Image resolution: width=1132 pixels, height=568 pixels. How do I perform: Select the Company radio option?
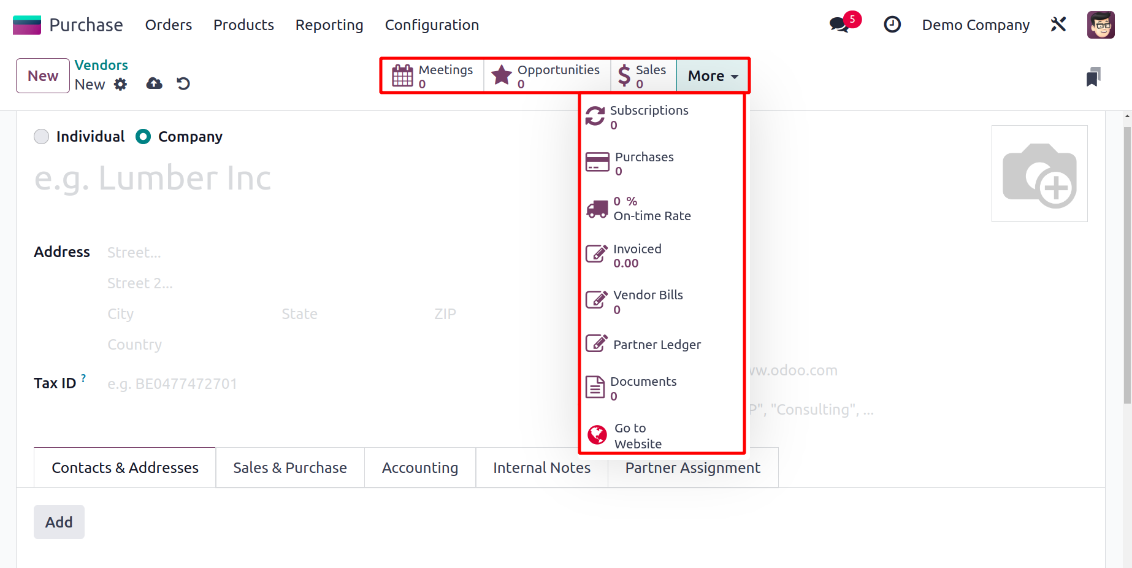pos(143,136)
